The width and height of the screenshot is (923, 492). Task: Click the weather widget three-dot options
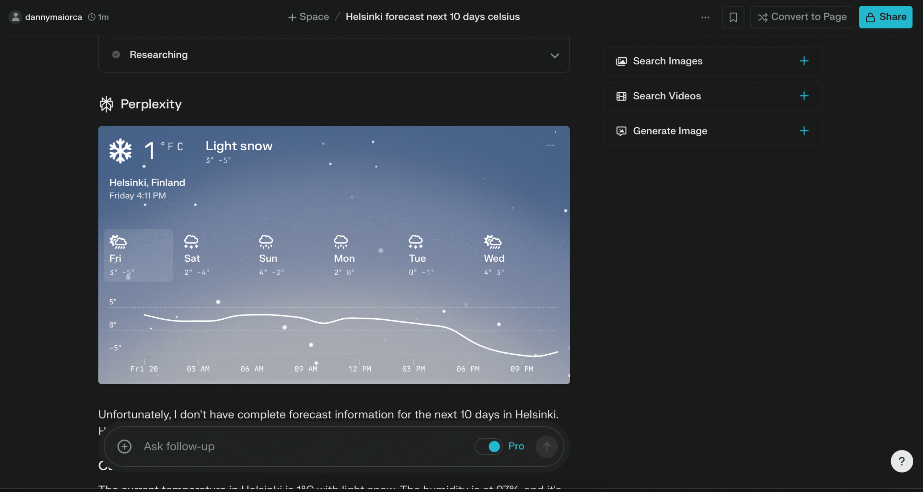pyautogui.click(x=550, y=145)
